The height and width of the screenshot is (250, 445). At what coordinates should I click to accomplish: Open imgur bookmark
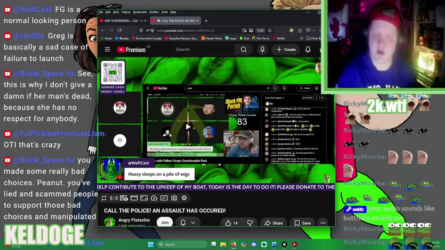(x=231, y=39)
